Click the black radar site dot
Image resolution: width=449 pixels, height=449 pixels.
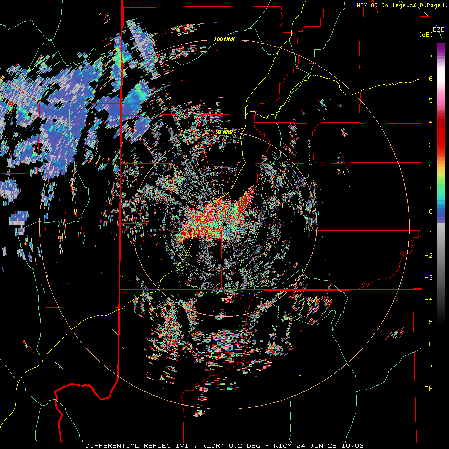224,224
